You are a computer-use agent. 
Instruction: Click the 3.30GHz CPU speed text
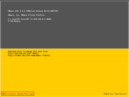click(48, 19)
